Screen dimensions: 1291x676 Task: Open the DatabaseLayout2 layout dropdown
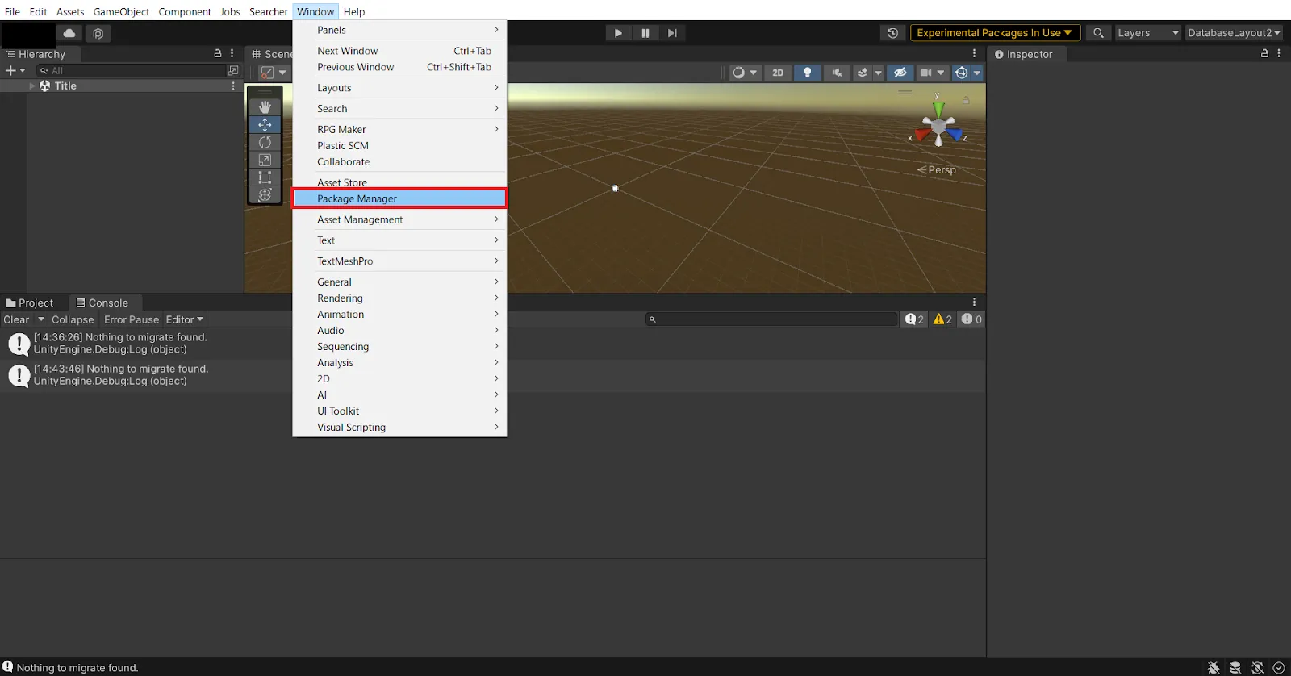[1234, 33]
